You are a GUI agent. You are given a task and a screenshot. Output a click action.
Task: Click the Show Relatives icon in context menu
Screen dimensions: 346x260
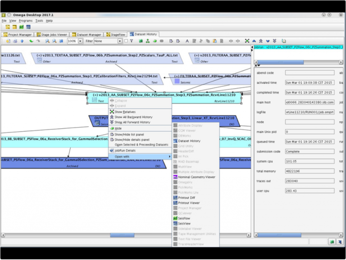(x=112, y=112)
